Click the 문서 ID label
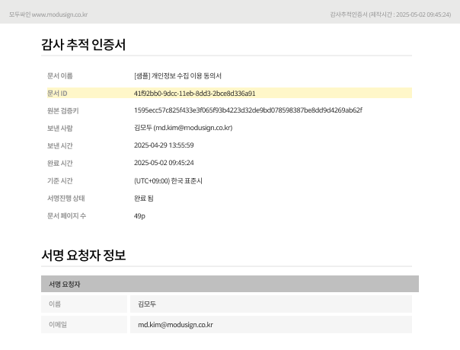The height and width of the screenshot is (350, 460). point(57,94)
